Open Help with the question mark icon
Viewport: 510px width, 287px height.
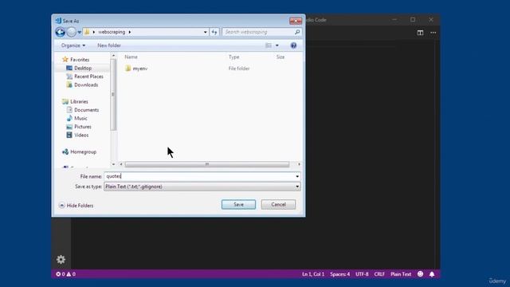tap(293, 45)
